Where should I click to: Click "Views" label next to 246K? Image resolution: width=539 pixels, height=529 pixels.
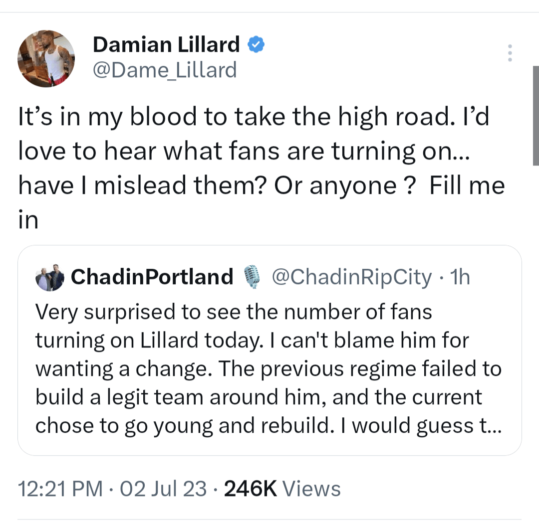[x=311, y=489]
